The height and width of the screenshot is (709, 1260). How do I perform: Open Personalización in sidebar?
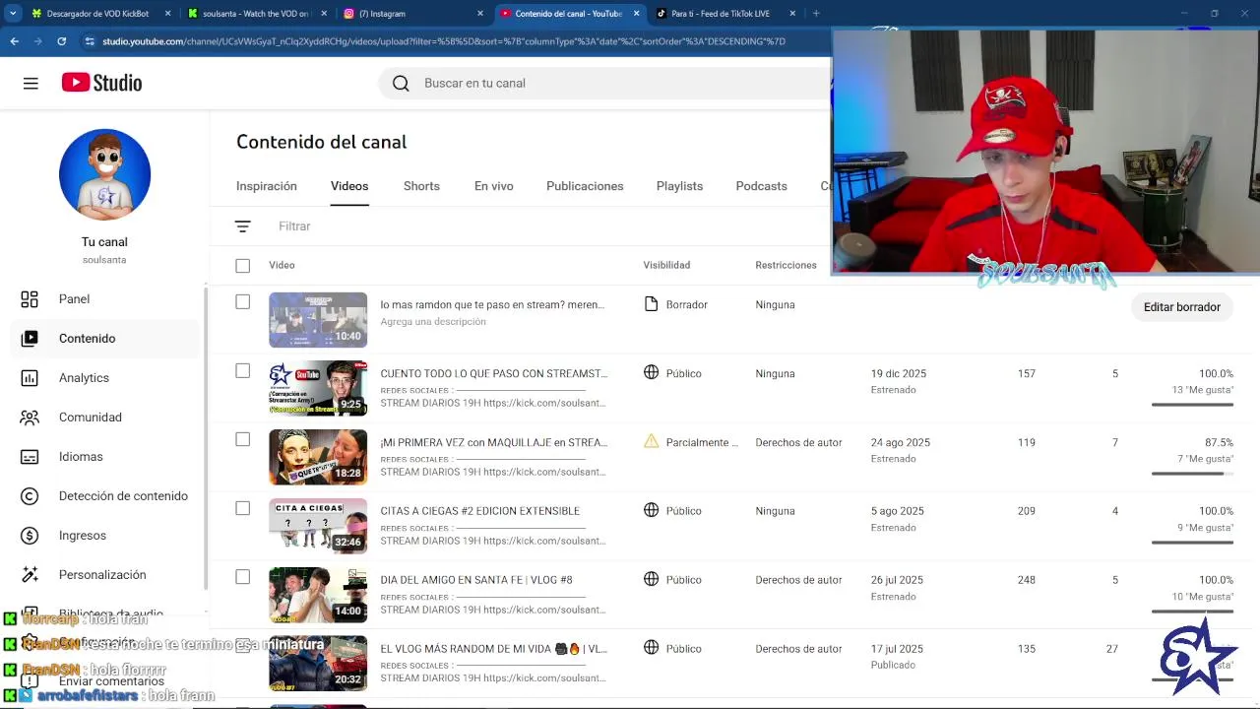coord(104,575)
